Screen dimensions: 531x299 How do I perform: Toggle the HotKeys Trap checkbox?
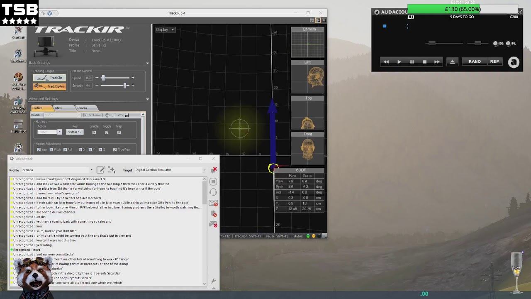pos(119,132)
